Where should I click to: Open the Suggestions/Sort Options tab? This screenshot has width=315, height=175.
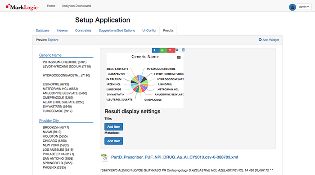pyautogui.click(x=117, y=31)
